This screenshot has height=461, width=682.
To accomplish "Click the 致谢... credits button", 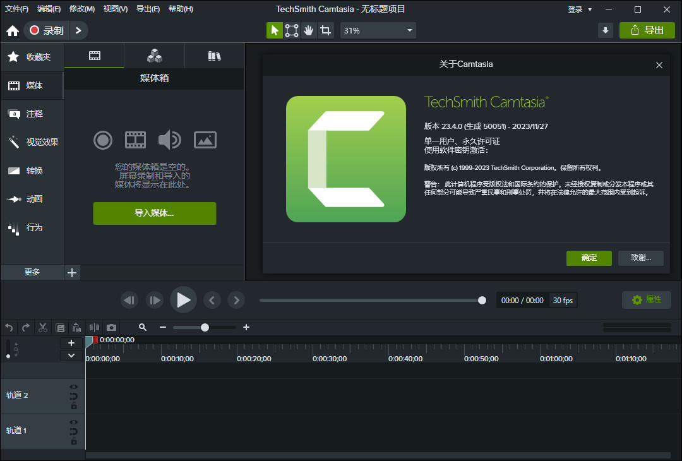I will click(x=641, y=258).
